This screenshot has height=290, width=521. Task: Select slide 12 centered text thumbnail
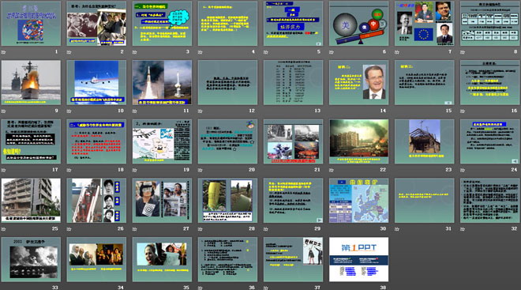(x=227, y=82)
